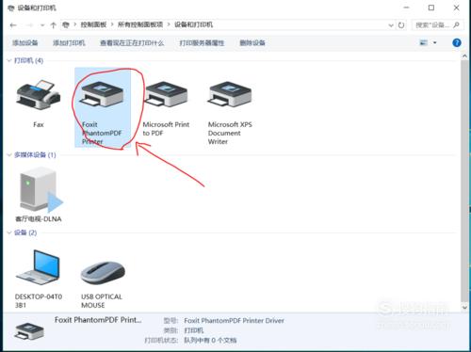Click the back navigation arrow

click(x=13, y=25)
